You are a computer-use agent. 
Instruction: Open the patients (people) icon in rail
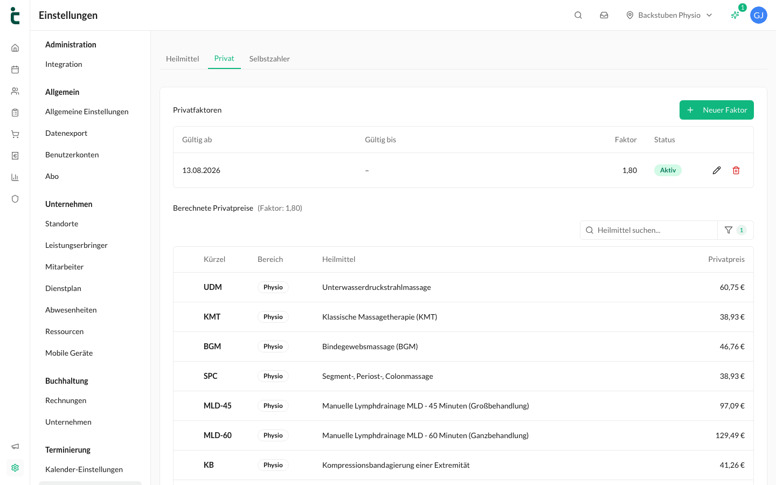pos(15,91)
